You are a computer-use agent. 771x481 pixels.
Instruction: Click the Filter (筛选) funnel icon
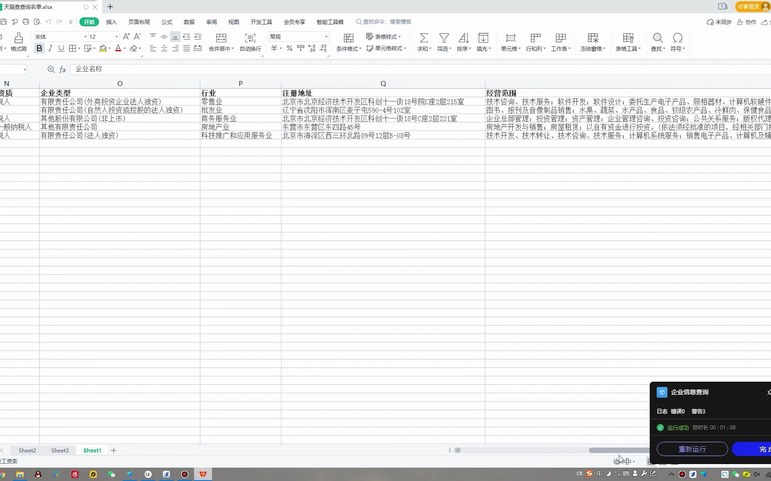point(444,38)
